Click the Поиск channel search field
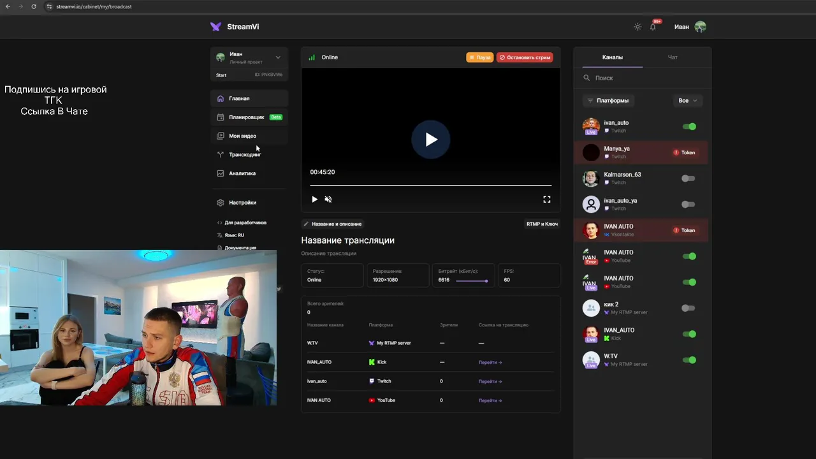The image size is (816, 459). 642,78
